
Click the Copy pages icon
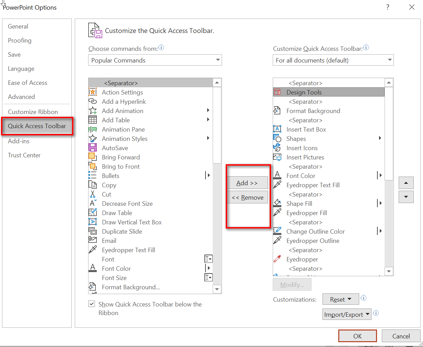coord(93,185)
